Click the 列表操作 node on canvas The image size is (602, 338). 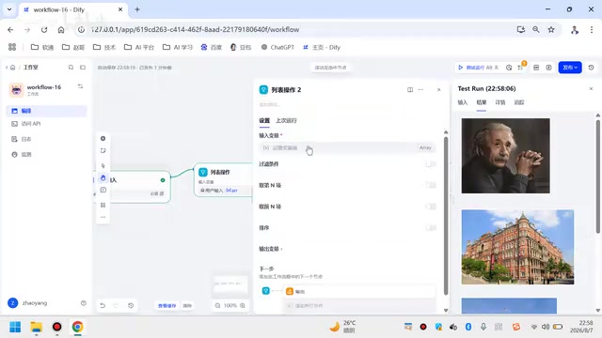(x=223, y=180)
